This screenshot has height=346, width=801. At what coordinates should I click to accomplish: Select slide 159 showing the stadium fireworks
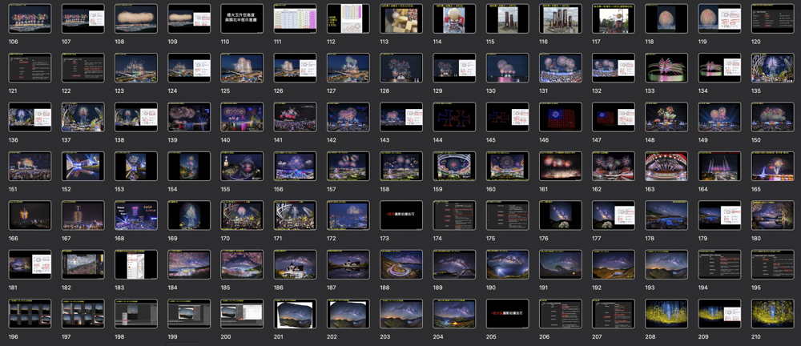tap(454, 166)
